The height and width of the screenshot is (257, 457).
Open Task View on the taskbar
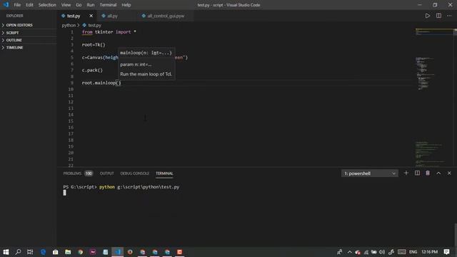coord(30,252)
